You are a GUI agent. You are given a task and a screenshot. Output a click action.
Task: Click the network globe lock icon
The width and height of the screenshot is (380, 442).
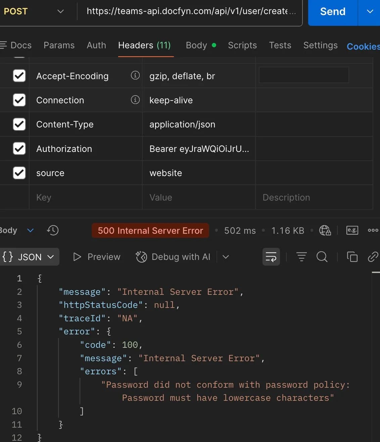click(325, 230)
